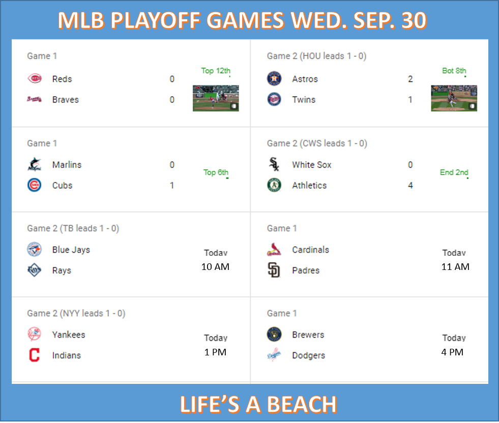The height and width of the screenshot is (423, 499).
Task: Click the Rays 10 AM game time
Action: click(216, 266)
